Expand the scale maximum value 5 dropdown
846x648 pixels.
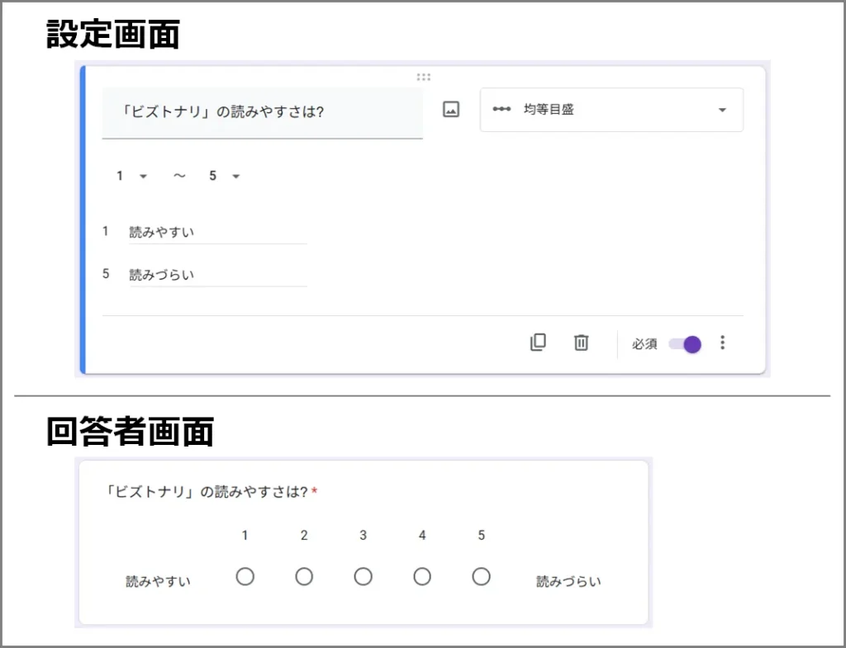(225, 176)
